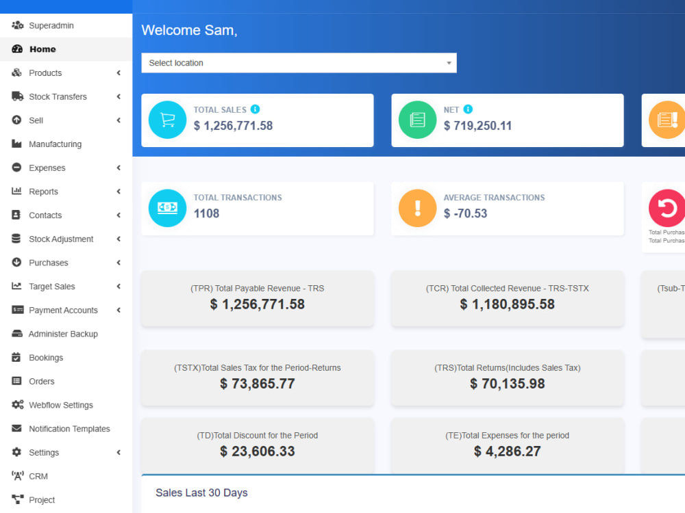Screen dimensions: 685x513
Task: Open the Manufacturing menu item
Action: click(x=66, y=144)
